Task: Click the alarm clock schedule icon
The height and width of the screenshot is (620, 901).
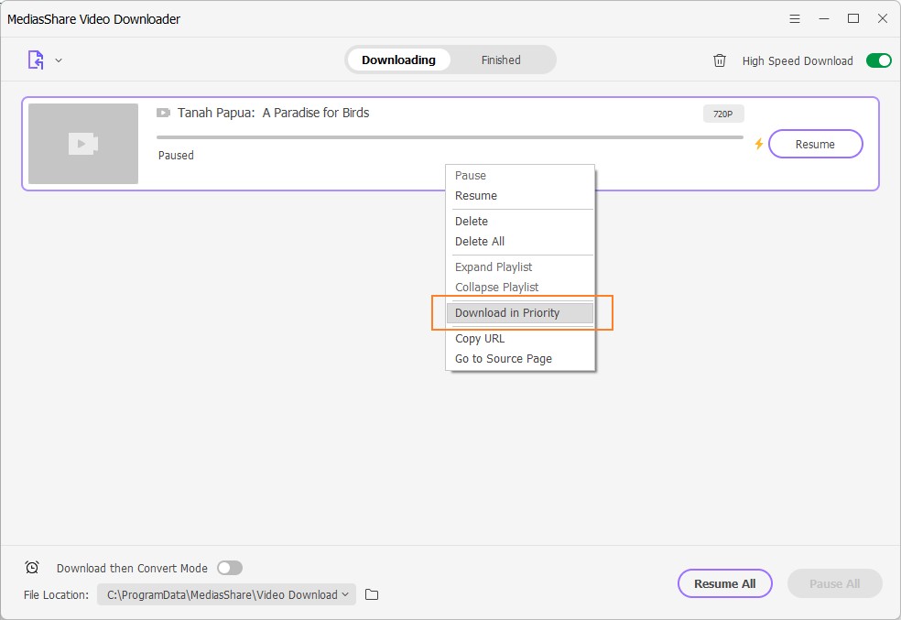Action: pos(32,568)
